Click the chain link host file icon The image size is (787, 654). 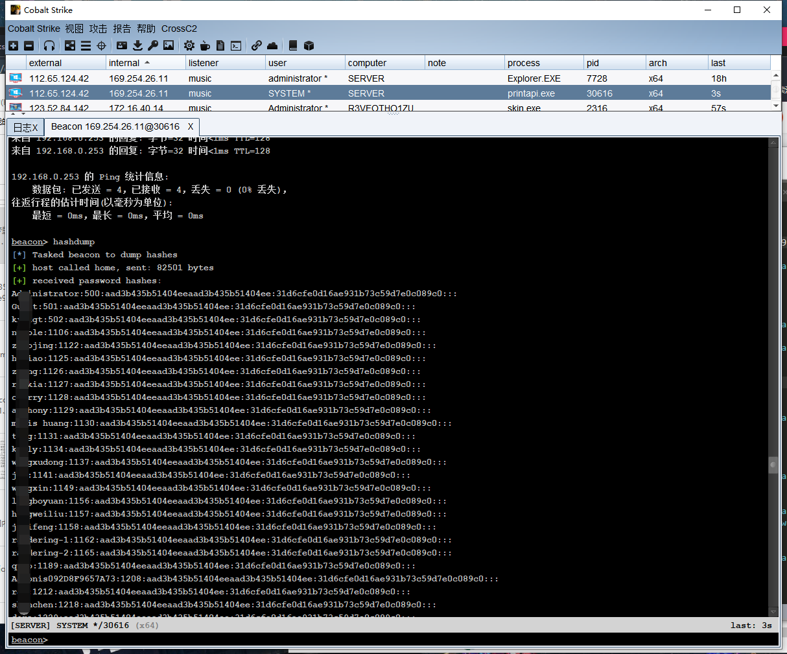pos(257,45)
